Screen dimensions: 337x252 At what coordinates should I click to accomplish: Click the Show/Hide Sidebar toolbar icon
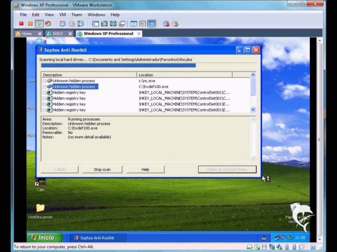95,23
